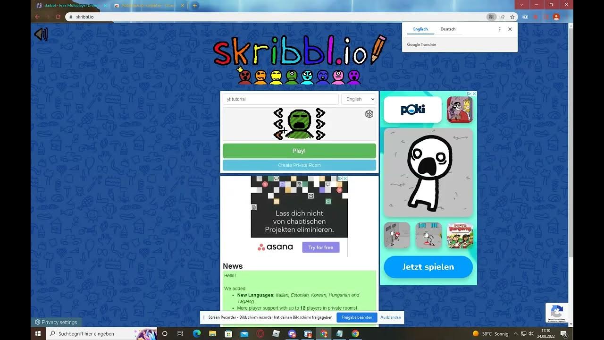Mute sound with the speaker icon

tap(41, 34)
